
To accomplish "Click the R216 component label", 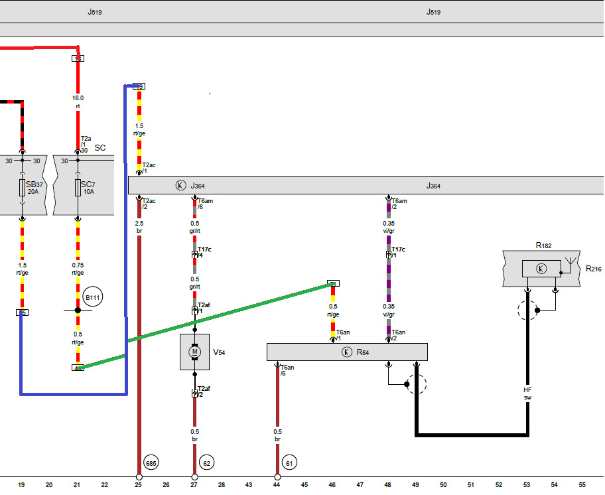I will [x=594, y=269].
